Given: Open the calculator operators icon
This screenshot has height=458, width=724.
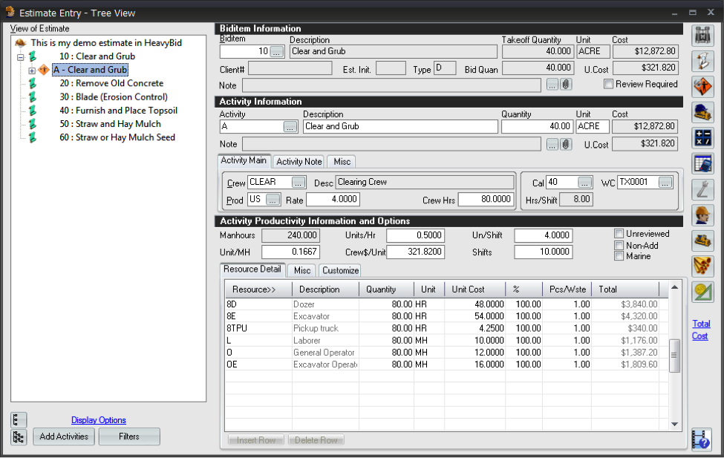Looking at the screenshot, I should click(x=702, y=138).
